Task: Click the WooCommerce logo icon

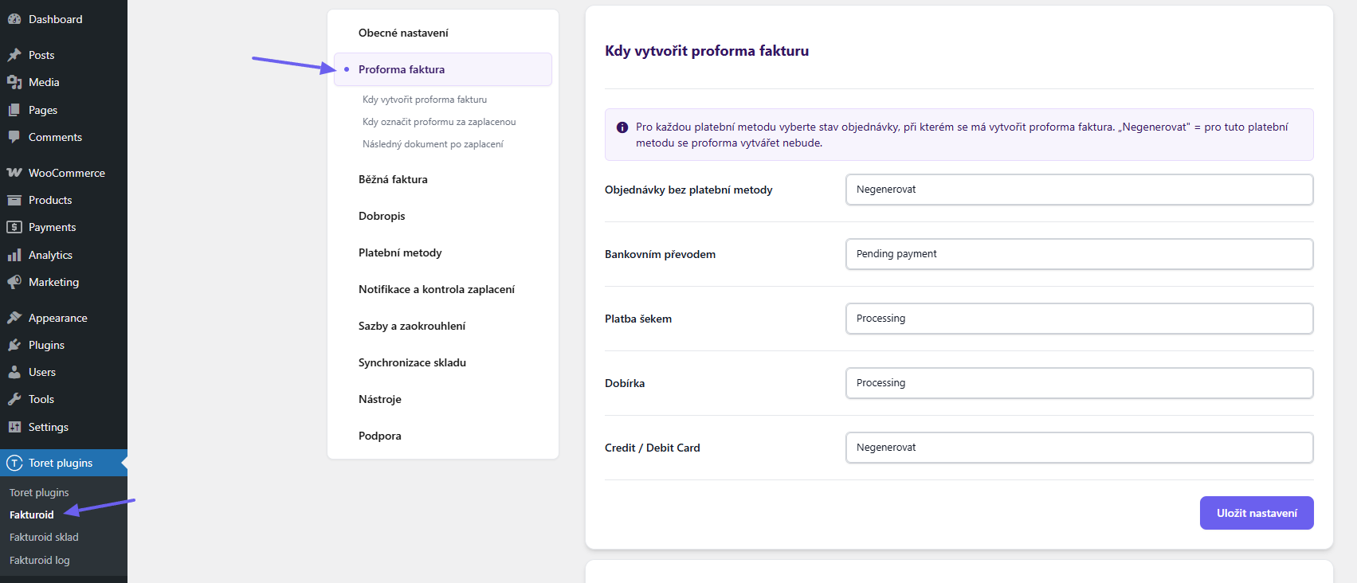Action: pyautogui.click(x=14, y=173)
